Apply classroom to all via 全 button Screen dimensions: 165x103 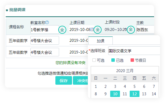click(x=62, y=30)
